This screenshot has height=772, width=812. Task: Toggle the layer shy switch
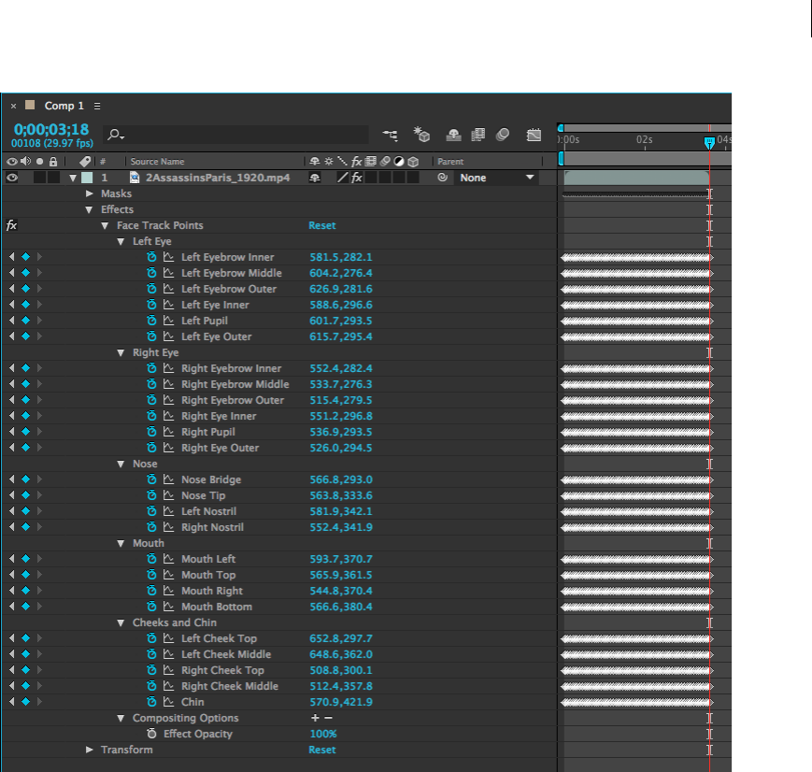coord(314,178)
